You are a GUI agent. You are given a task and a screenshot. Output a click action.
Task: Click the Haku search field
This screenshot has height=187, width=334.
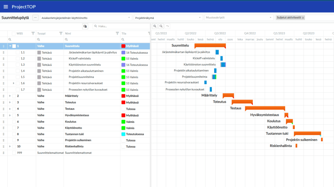click(x=121, y=26)
